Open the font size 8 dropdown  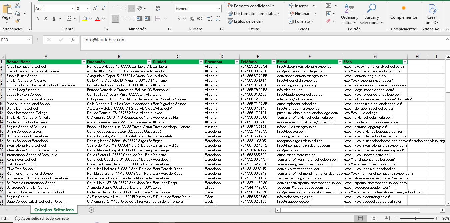tap(88, 9)
